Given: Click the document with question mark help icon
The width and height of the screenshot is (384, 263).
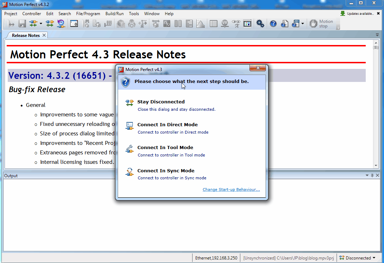Looking at the screenshot, I should point(284,24).
